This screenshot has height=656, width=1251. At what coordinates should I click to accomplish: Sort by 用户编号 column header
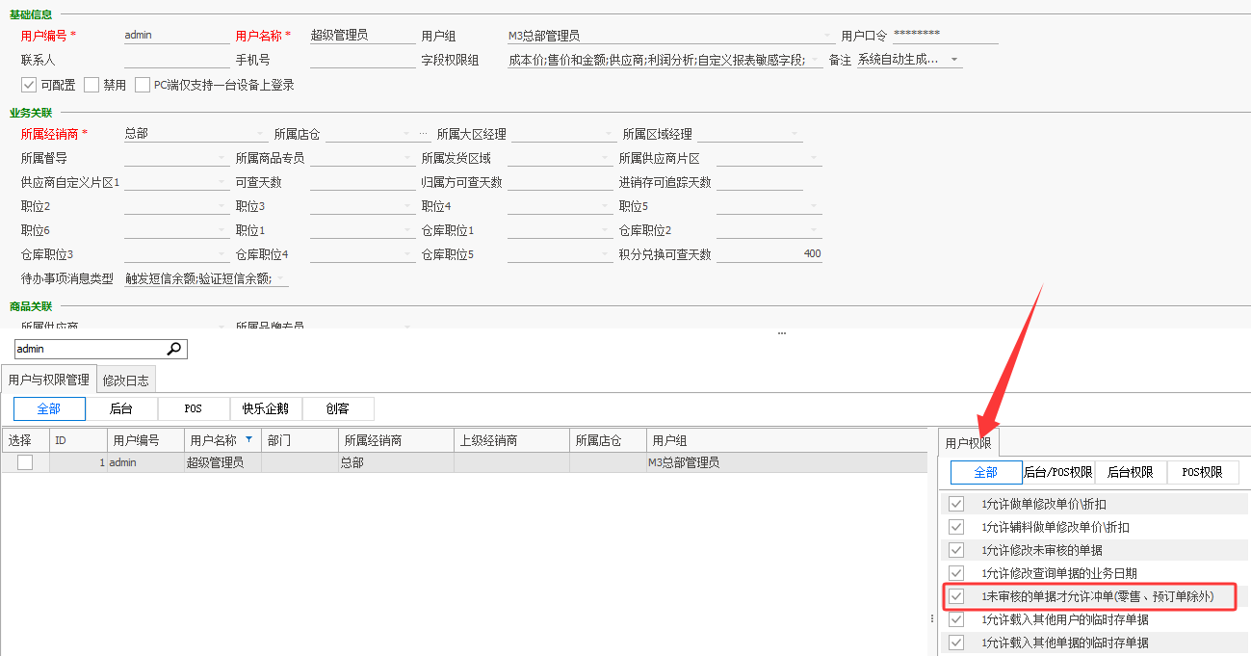pyautogui.click(x=145, y=440)
